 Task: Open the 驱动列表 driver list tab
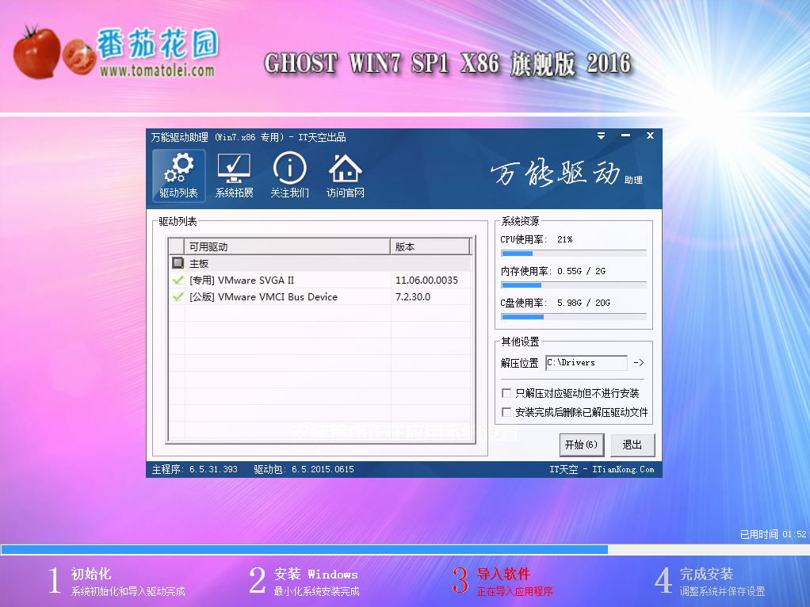(x=179, y=176)
